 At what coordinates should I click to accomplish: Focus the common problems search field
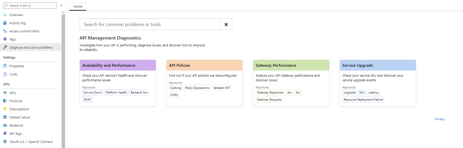[150, 24]
